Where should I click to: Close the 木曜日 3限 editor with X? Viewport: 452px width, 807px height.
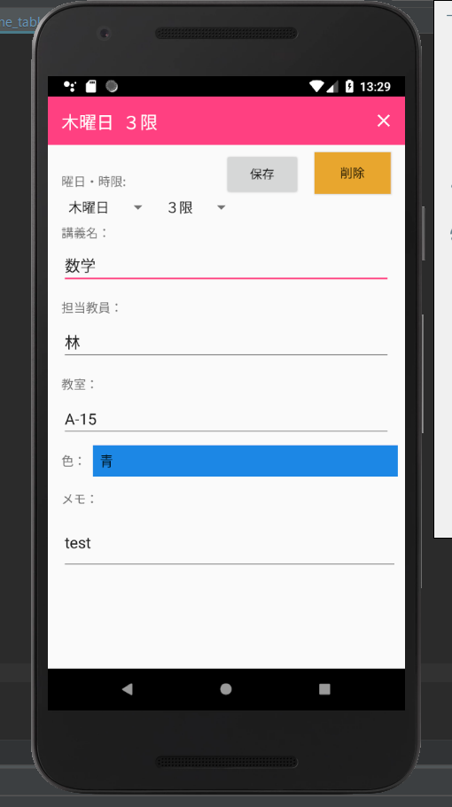click(x=384, y=120)
